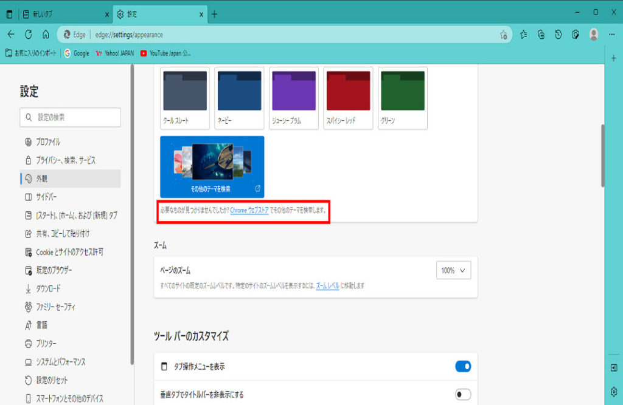623x405 pixels.
Task: Enable 垂直タブでタイトルバーを非表示にする toggle
Action: click(462, 395)
